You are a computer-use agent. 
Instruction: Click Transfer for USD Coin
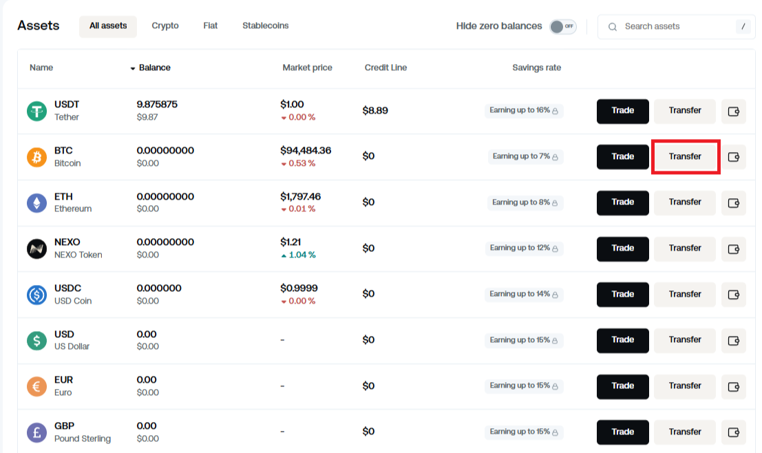pyautogui.click(x=685, y=295)
